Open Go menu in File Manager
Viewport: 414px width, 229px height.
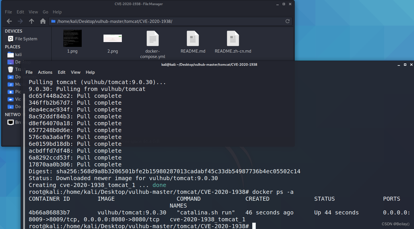click(46, 12)
